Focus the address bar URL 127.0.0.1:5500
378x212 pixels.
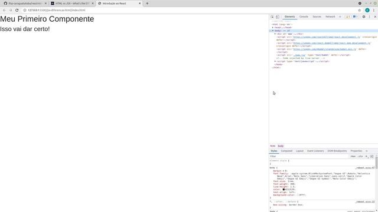(x=57, y=10)
